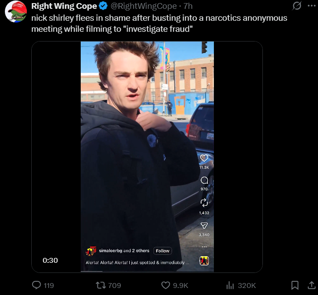This screenshot has width=318, height=295.
Task: Bookmark this tweet
Action: [295, 285]
